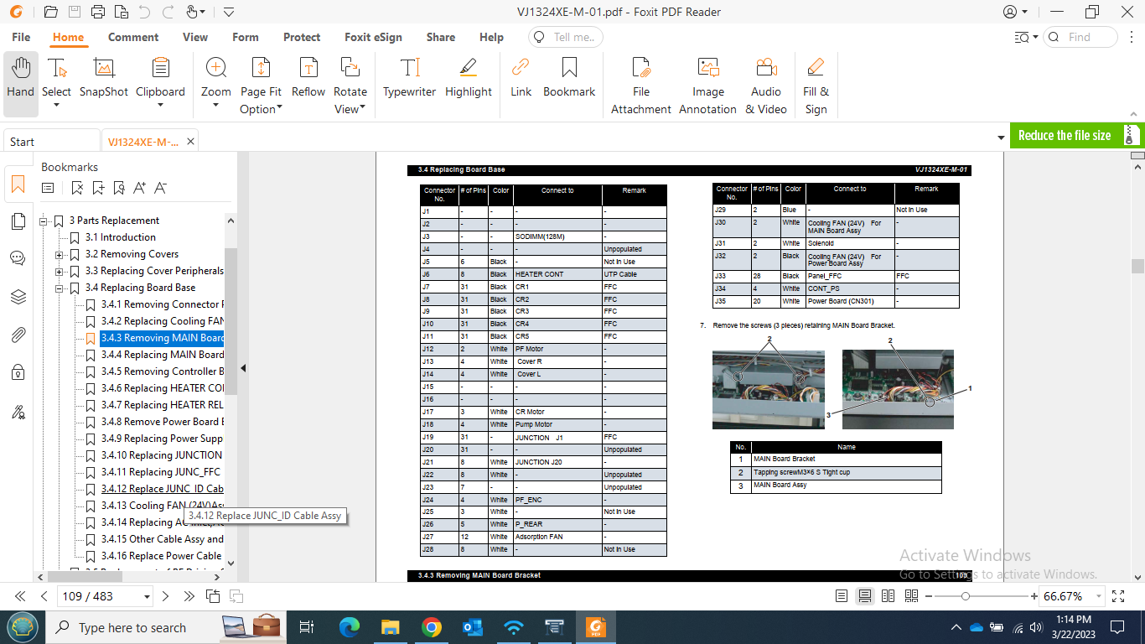The height and width of the screenshot is (644, 1145).
Task: Open Rotate View tool
Action: coord(350,86)
